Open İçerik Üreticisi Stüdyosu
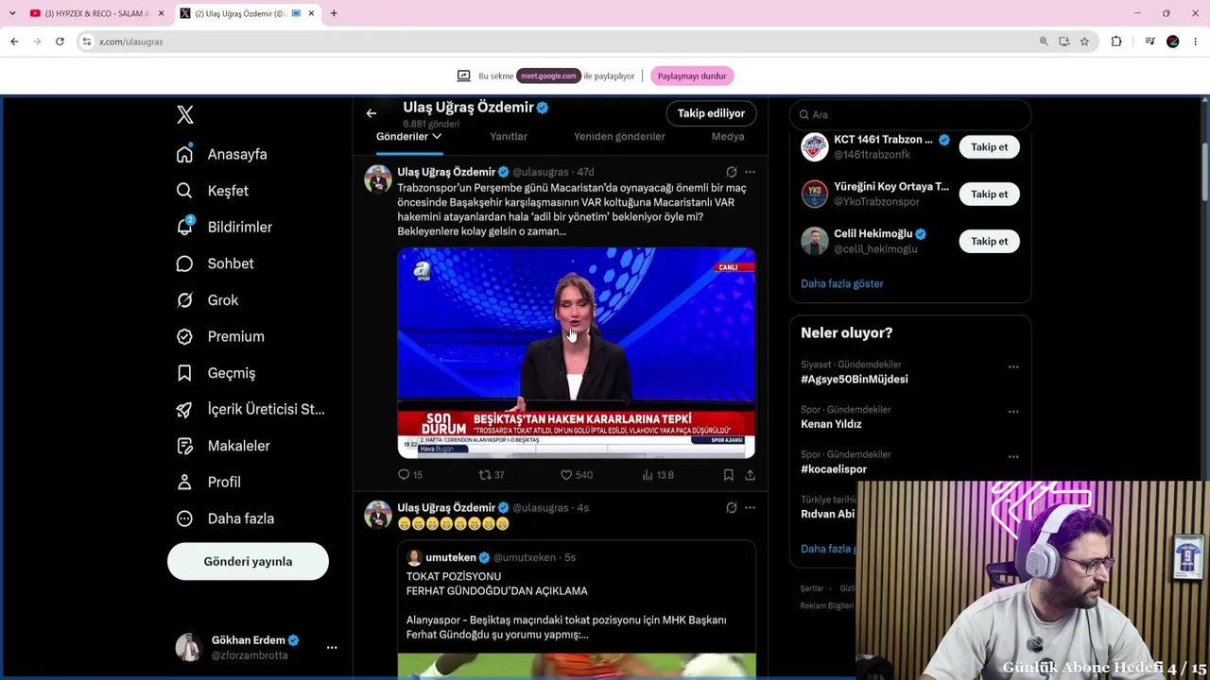The width and height of the screenshot is (1210, 680). [251, 409]
